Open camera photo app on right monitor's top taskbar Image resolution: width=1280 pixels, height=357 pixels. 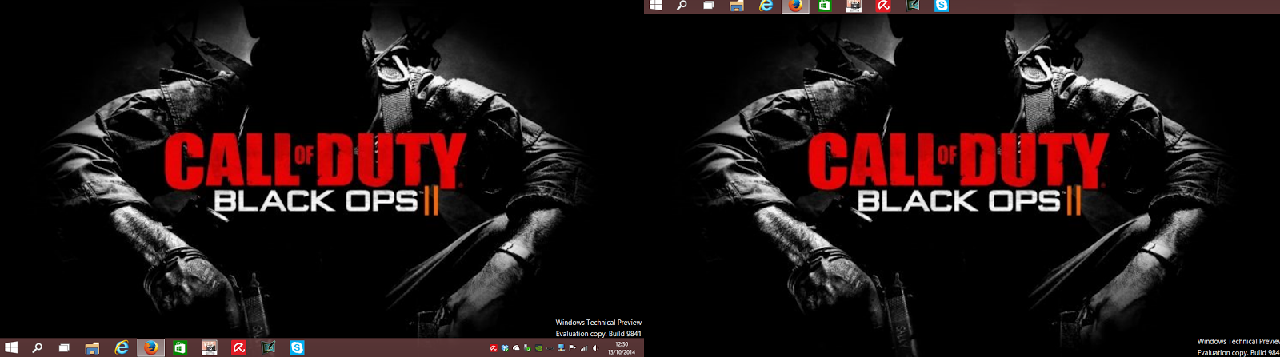pyautogui.click(x=854, y=6)
